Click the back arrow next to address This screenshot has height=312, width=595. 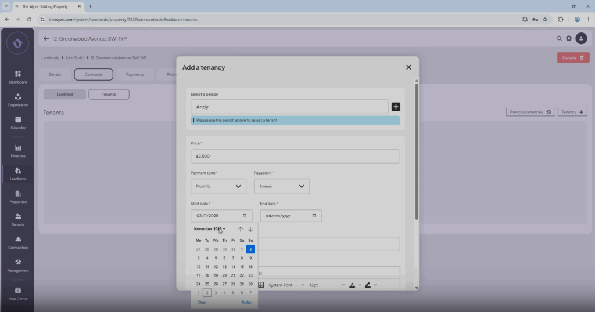click(x=46, y=38)
